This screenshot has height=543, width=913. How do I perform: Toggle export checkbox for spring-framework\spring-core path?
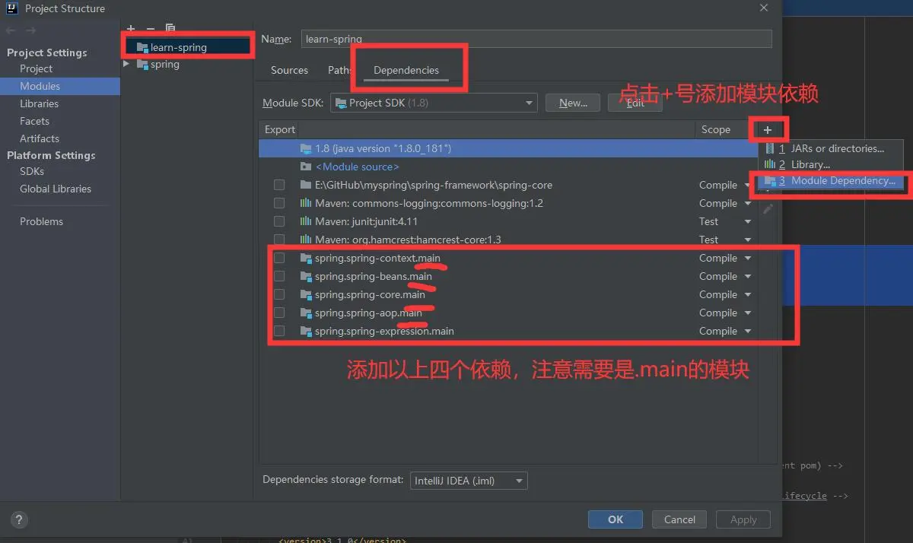[279, 185]
